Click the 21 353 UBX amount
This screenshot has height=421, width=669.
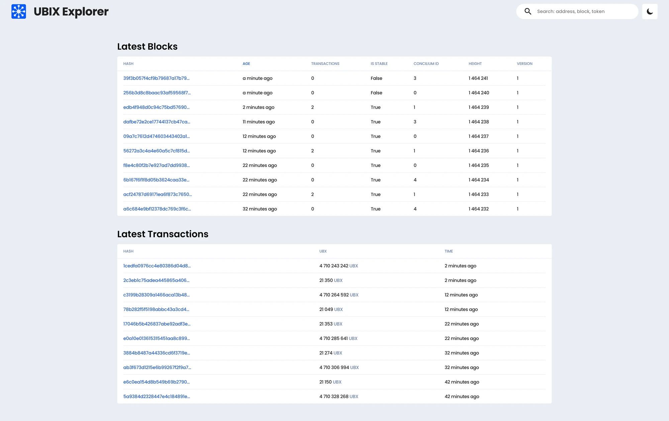(x=331, y=324)
